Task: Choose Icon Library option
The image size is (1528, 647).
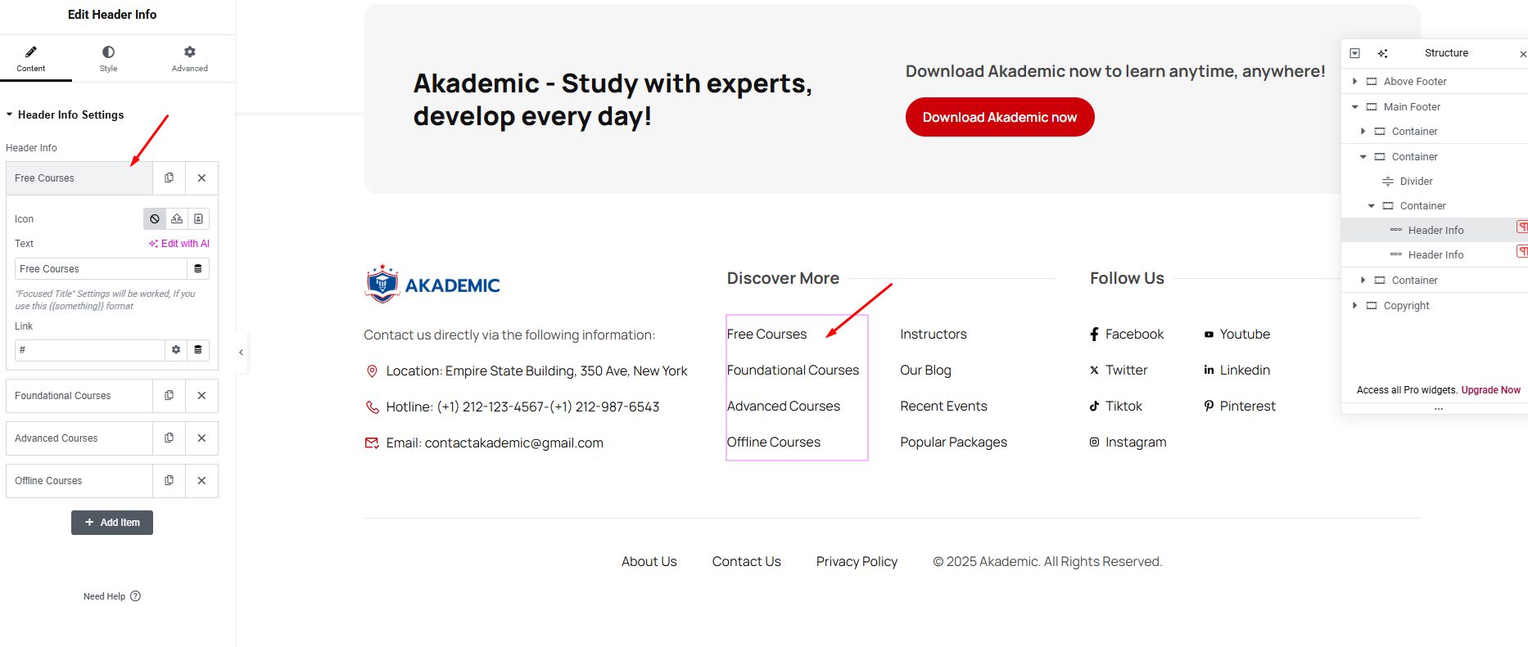Action: coord(198,219)
